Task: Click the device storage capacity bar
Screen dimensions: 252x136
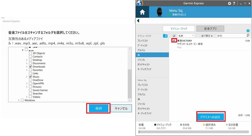Action: pos(194,132)
